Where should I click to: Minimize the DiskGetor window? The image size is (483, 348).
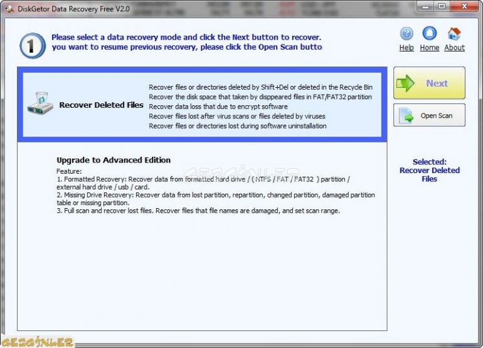coord(426,6)
